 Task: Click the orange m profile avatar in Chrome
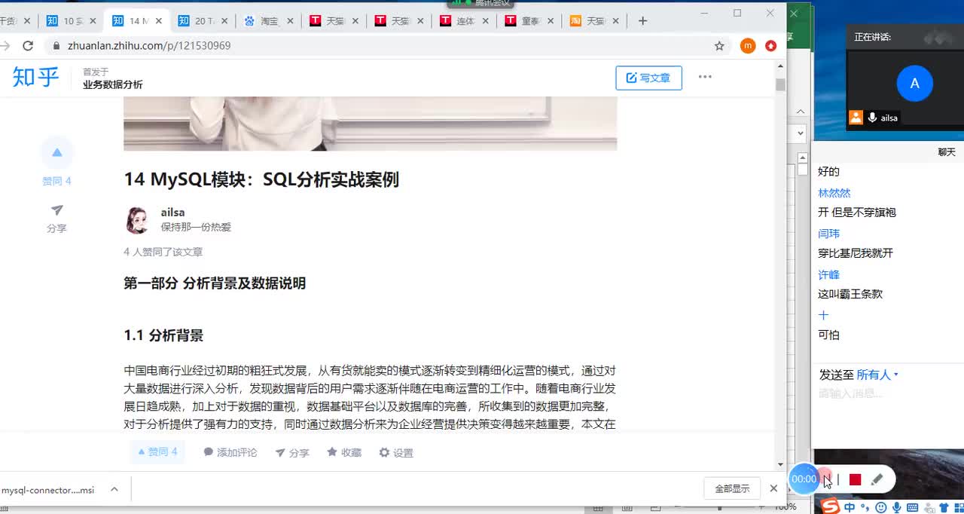(748, 46)
